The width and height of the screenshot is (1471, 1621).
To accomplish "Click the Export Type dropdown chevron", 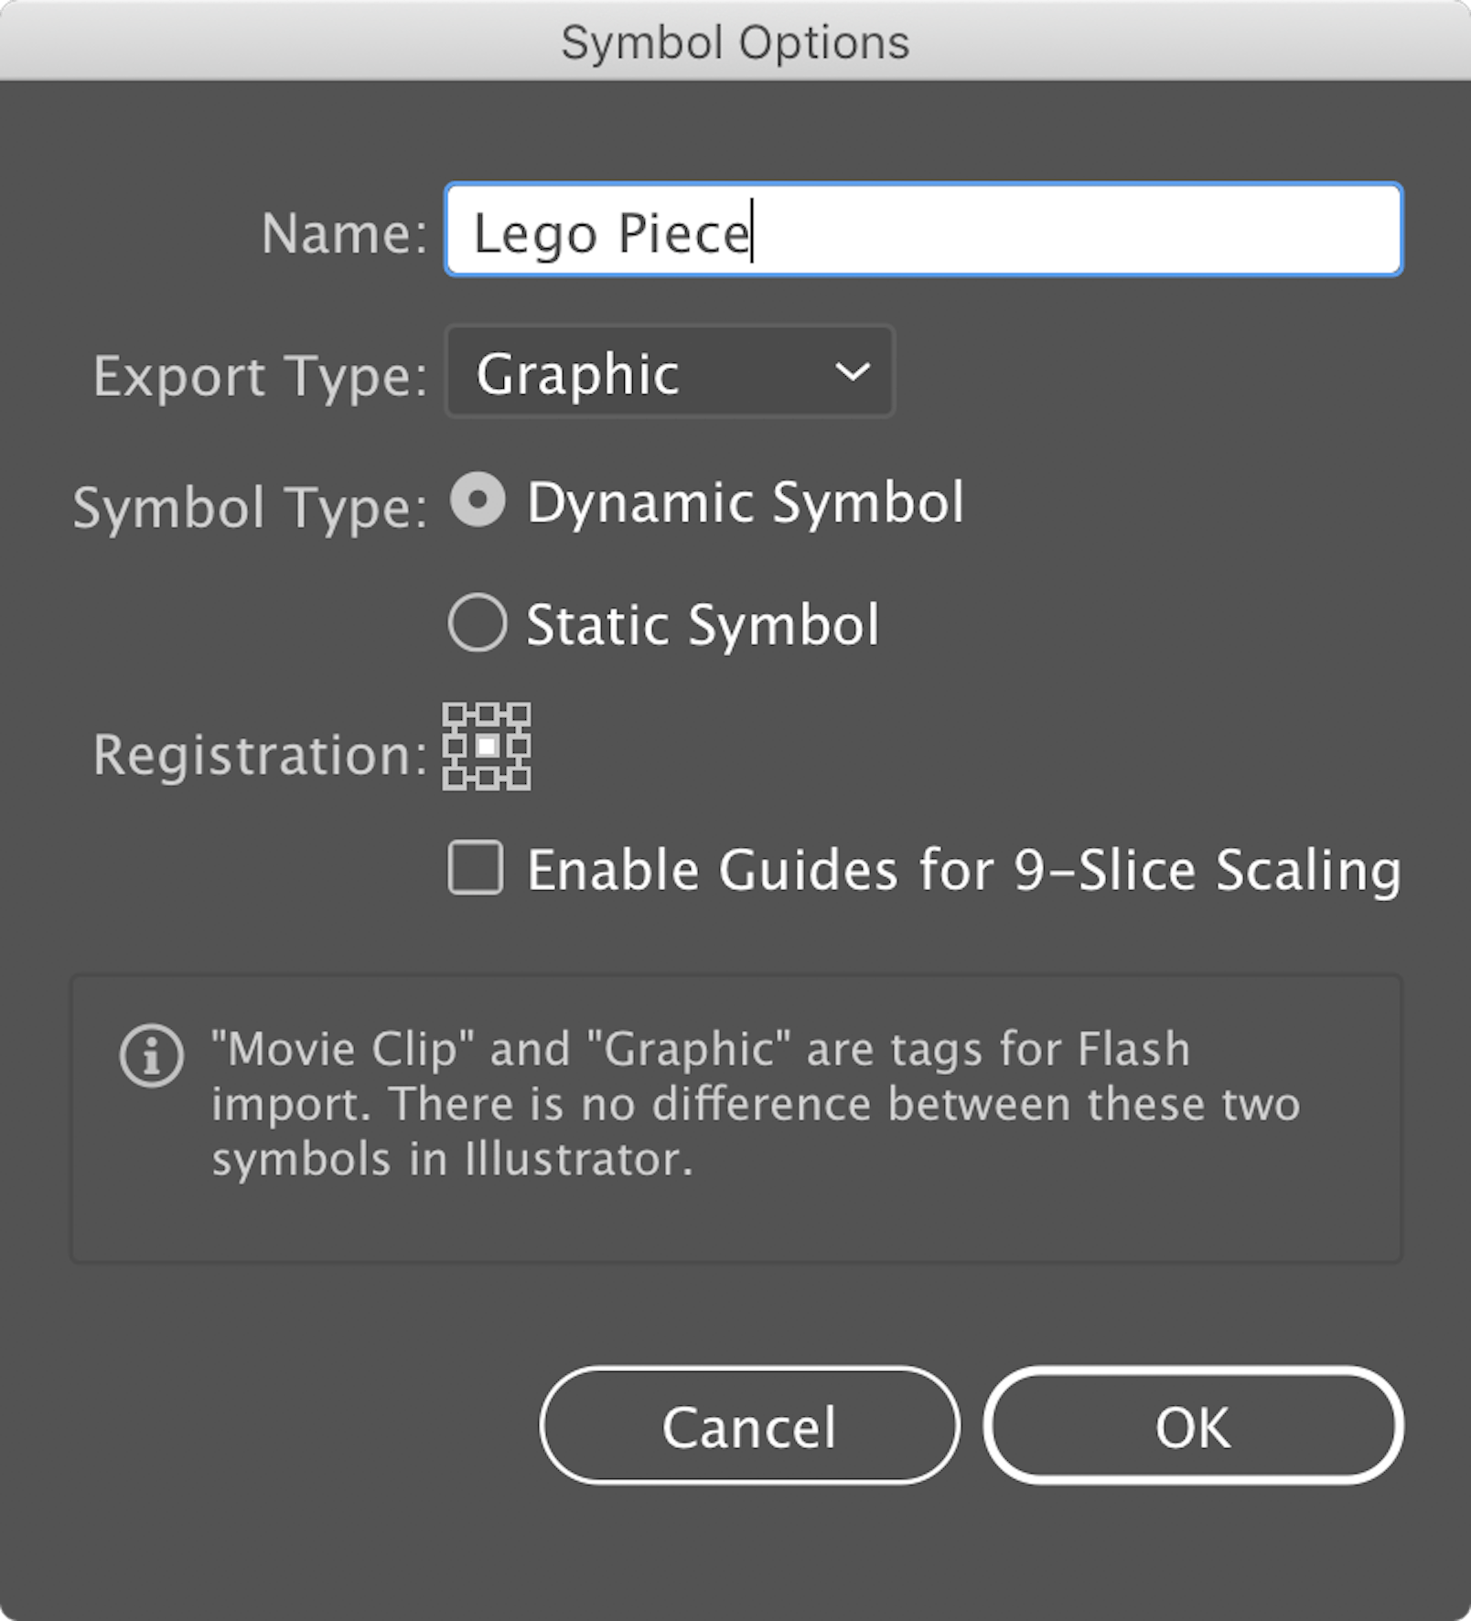I will 852,372.
